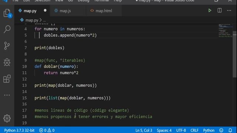Open the Terminal menu
This screenshot has height=133, width=237.
tap(101, 1)
